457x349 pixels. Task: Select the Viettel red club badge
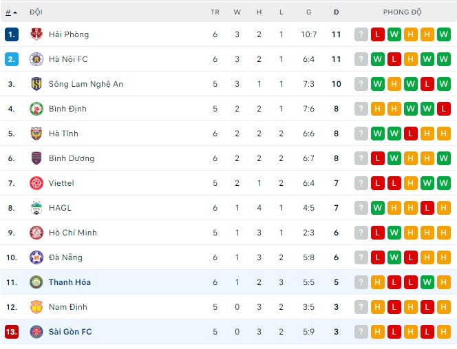36,183
